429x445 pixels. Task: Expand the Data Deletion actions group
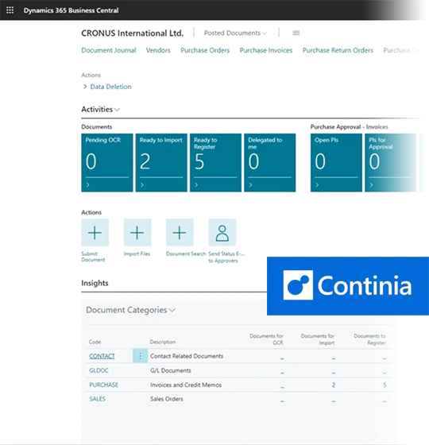[x=107, y=87]
